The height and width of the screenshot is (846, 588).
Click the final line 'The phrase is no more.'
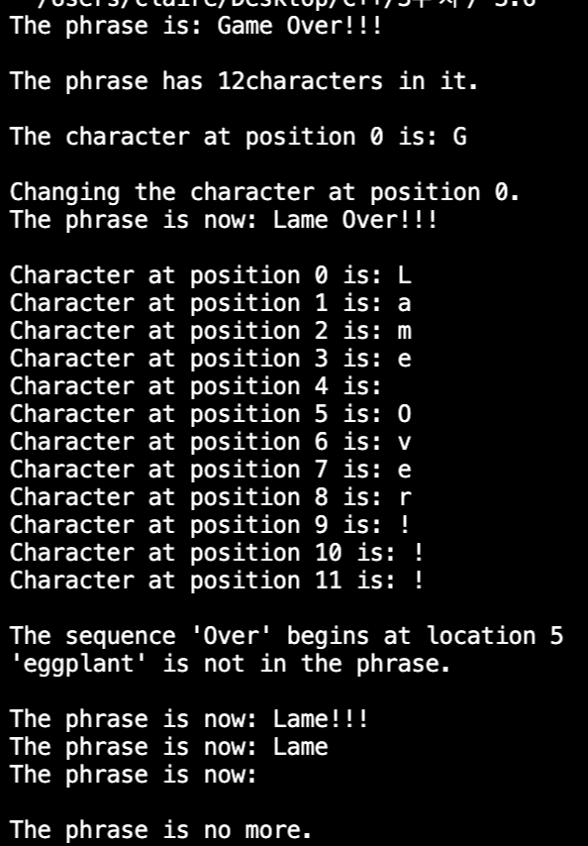[x=160, y=830]
